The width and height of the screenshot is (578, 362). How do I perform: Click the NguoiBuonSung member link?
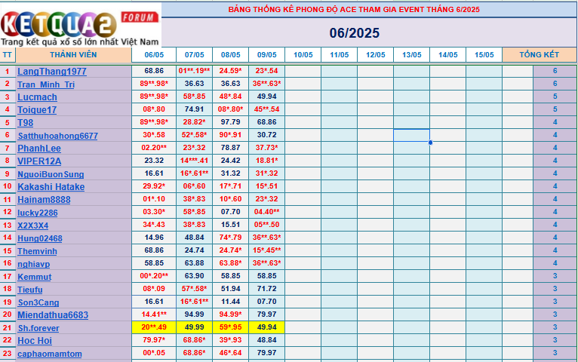(51, 174)
